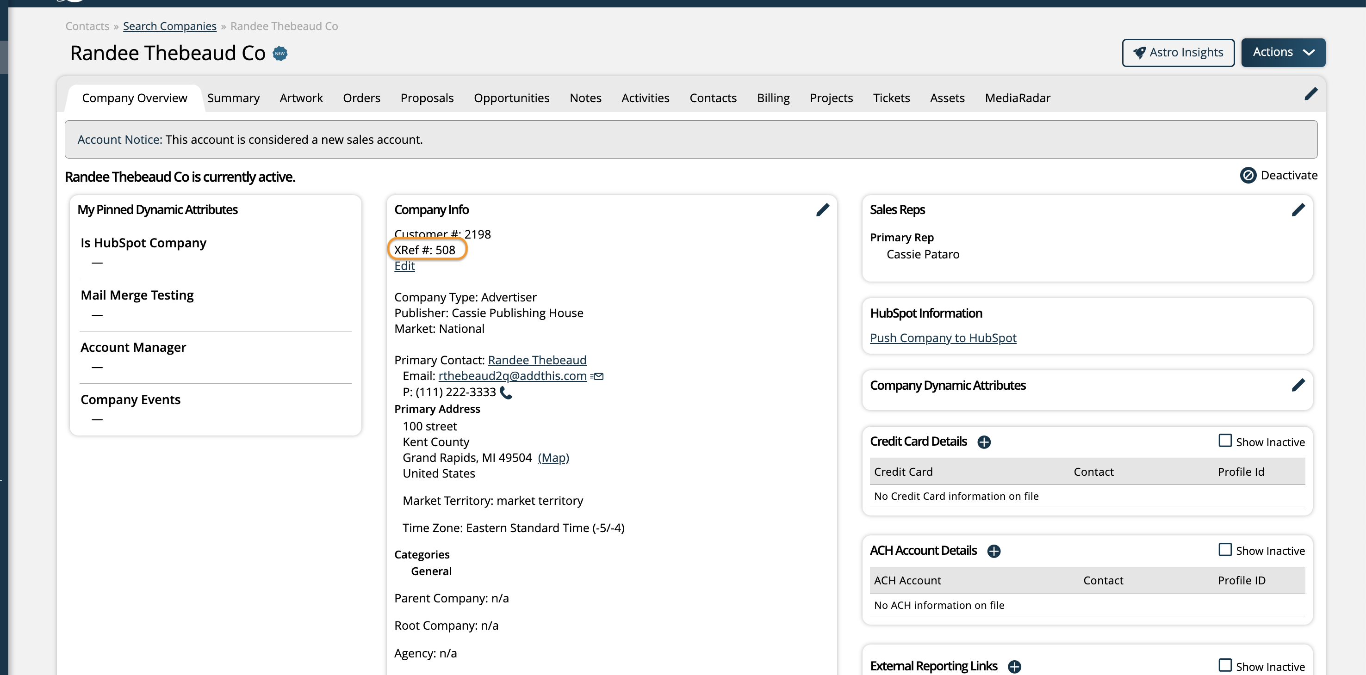This screenshot has height=675, width=1366.
Task: Click No Credit Card information on file
Action: (x=956, y=496)
